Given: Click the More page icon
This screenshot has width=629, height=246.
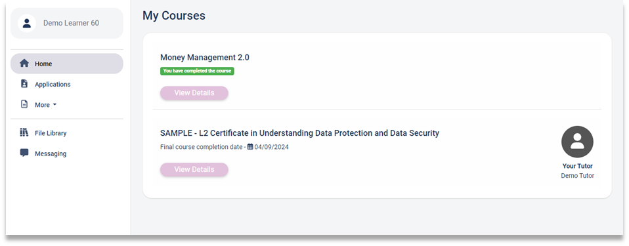Looking at the screenshot, I should (x=24, y=104).
